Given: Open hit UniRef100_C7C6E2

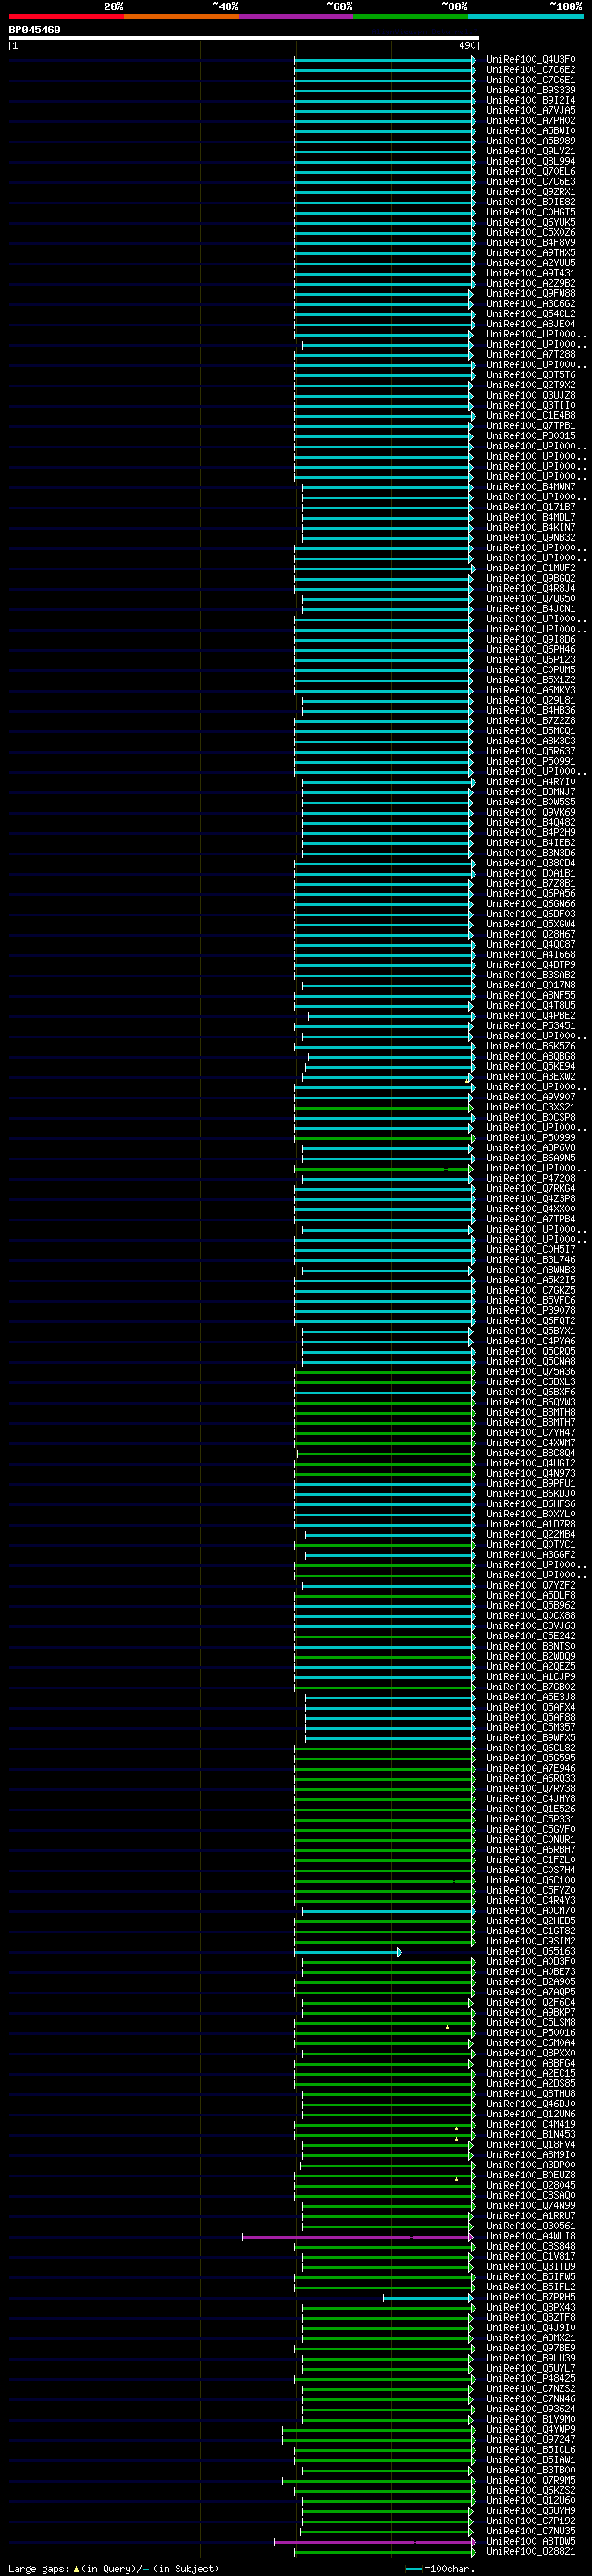Looking at the screenshot, I should [x=531, y=70].
